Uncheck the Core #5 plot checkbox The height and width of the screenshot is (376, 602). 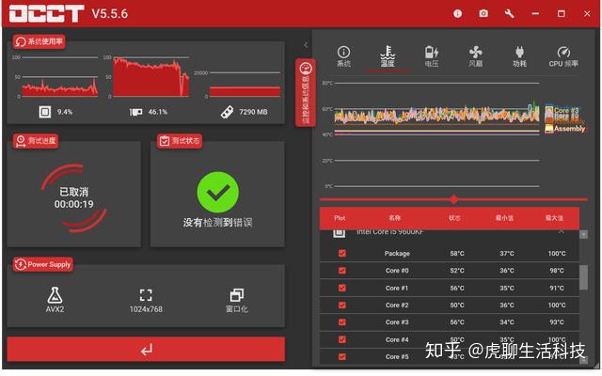pyautogui.click(x=342, y=357)
